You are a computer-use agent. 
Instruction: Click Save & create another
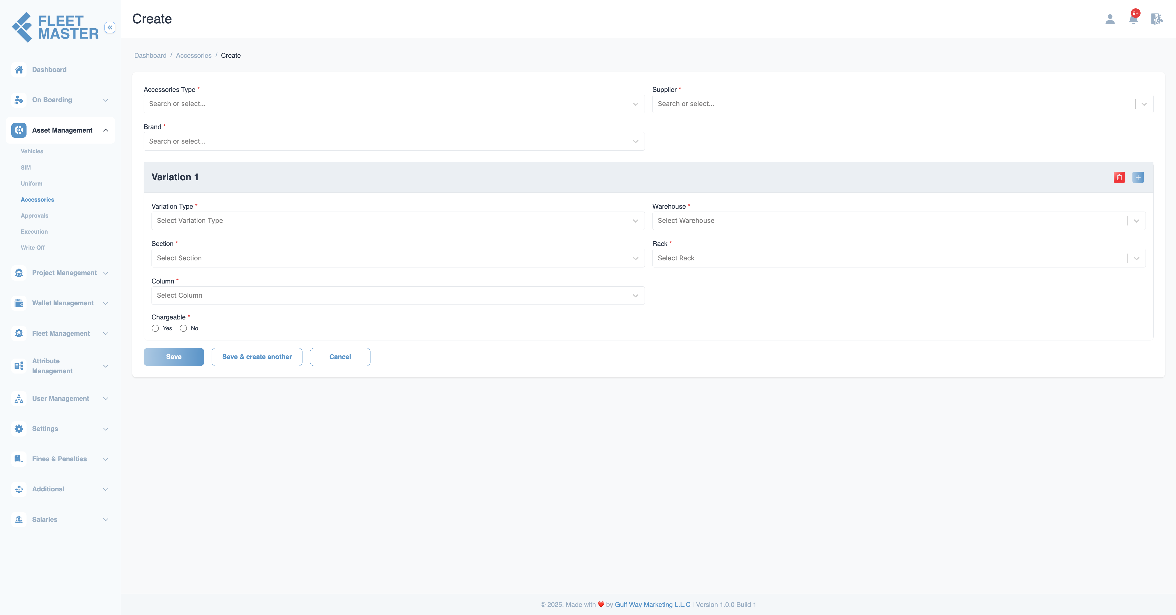(257, 357)
